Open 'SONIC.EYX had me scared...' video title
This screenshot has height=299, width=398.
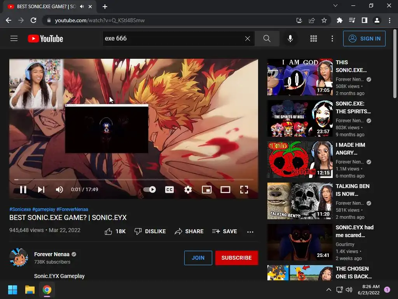coord(354,231)
